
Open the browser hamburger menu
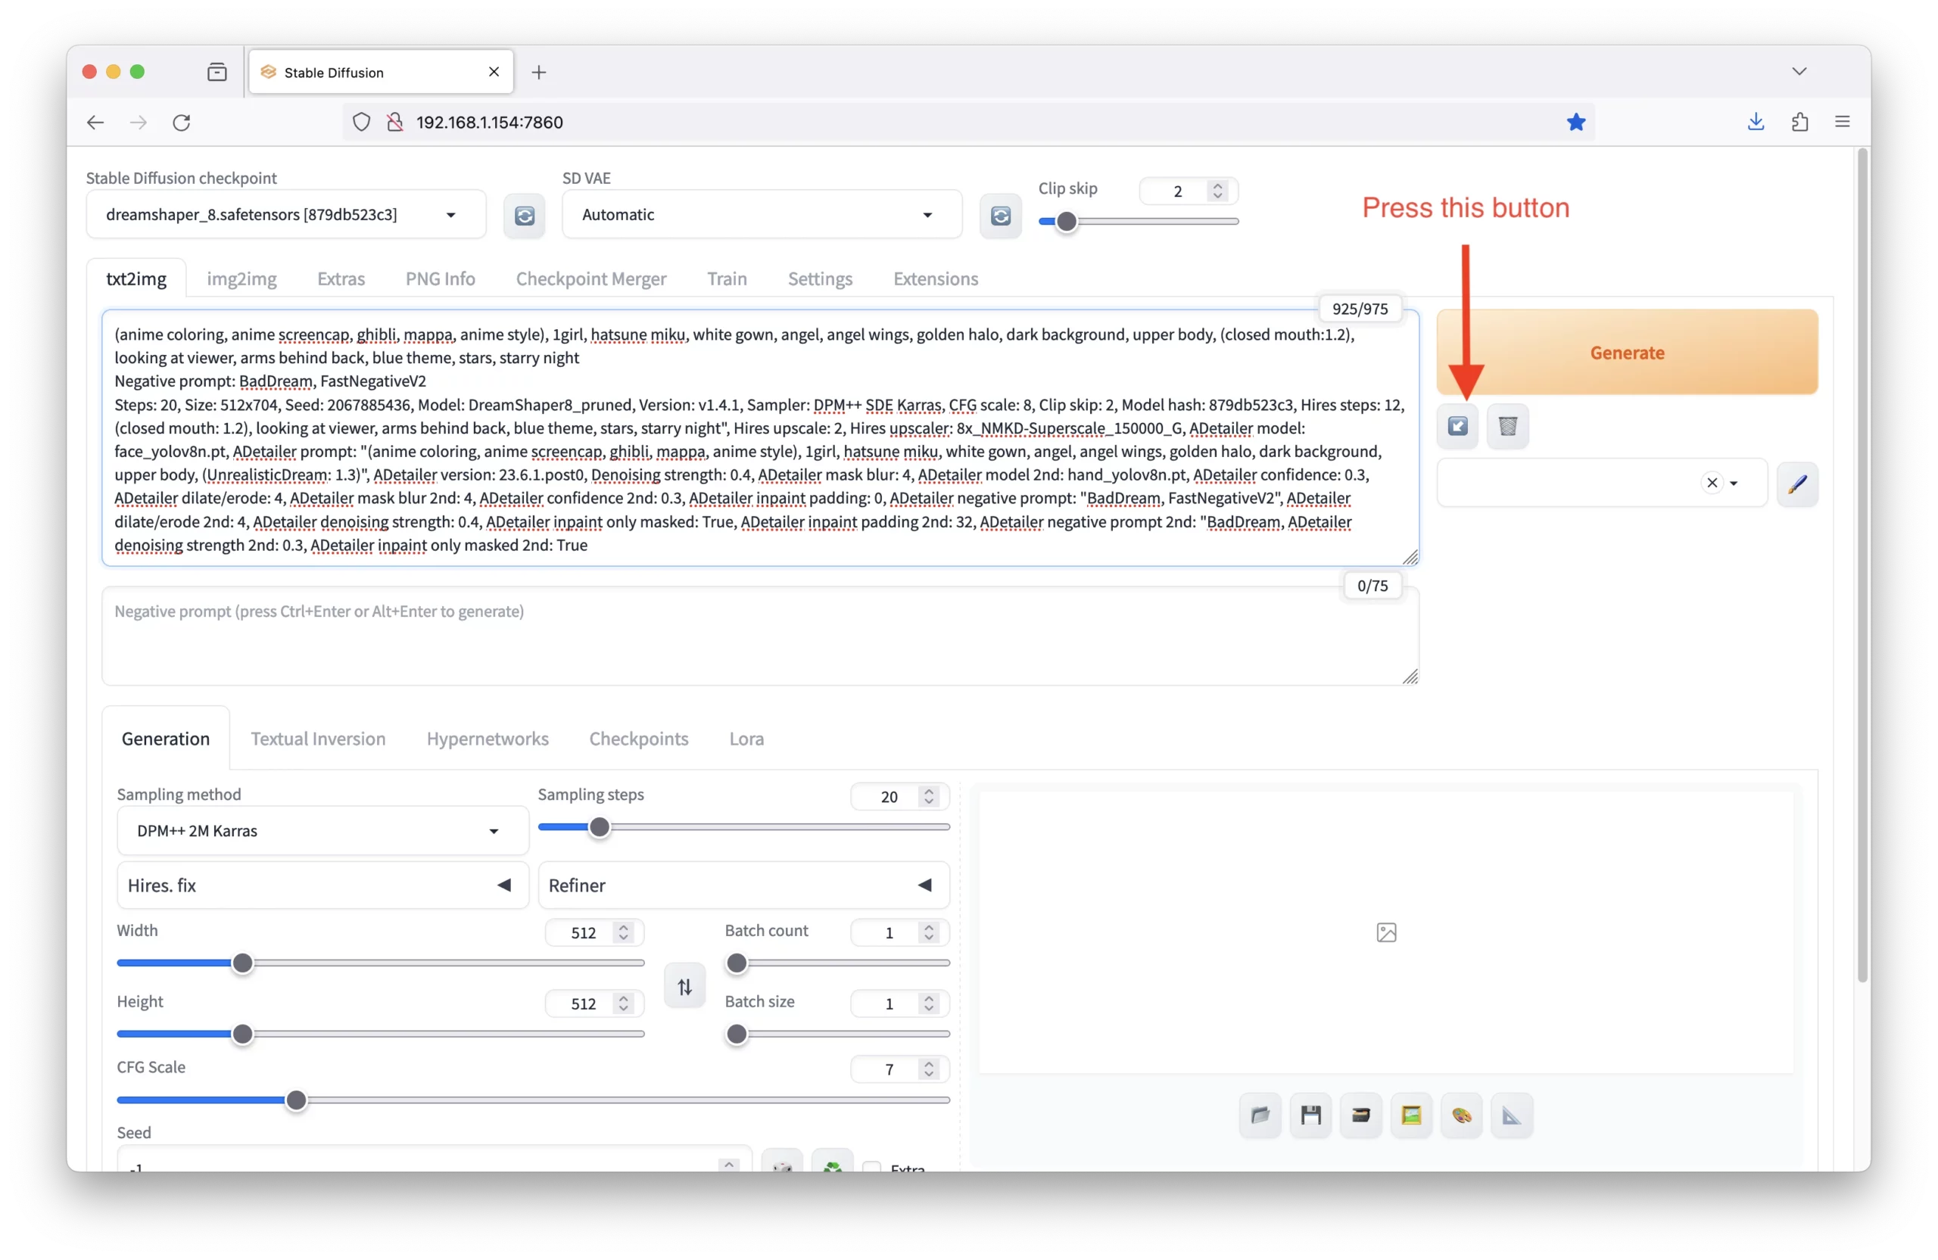1843,122
